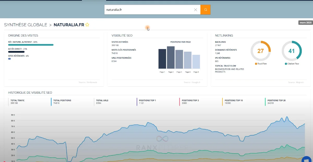Click the Page 1 bar in positions chart
This screenshot has height=162, width=313.
pos(162,59)
